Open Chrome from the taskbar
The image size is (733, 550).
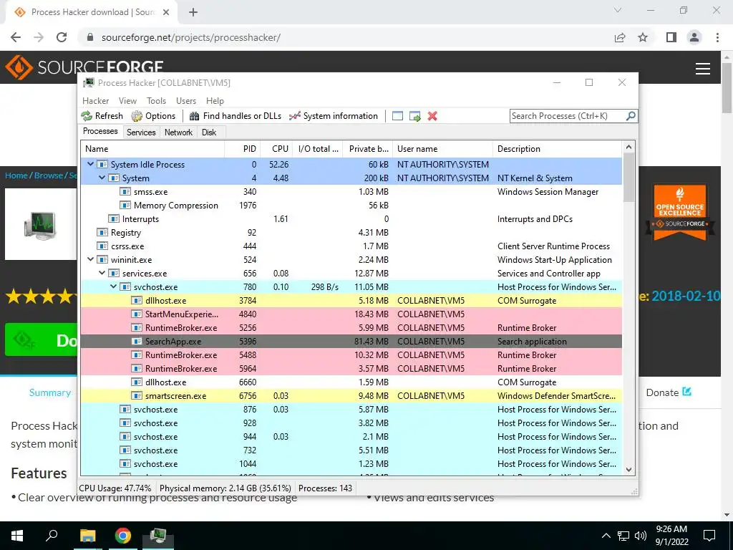(123, 536)
